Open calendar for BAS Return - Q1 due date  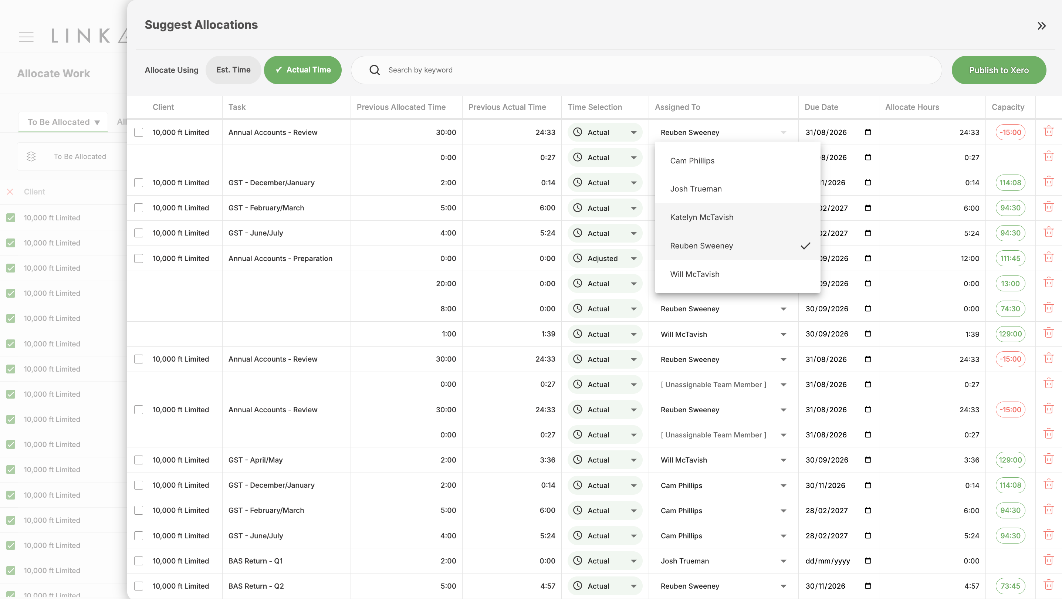pyautogui.click(x=868, y=561)
